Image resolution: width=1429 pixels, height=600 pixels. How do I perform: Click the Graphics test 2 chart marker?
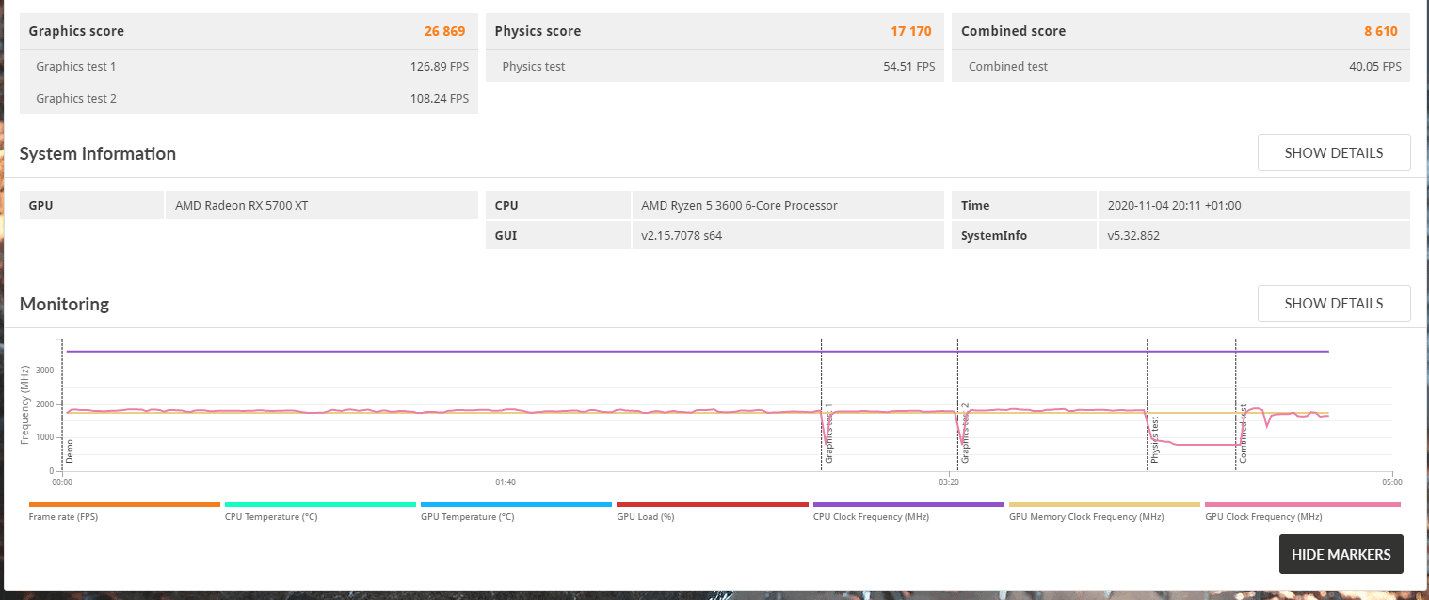click(x=965, y=434)
